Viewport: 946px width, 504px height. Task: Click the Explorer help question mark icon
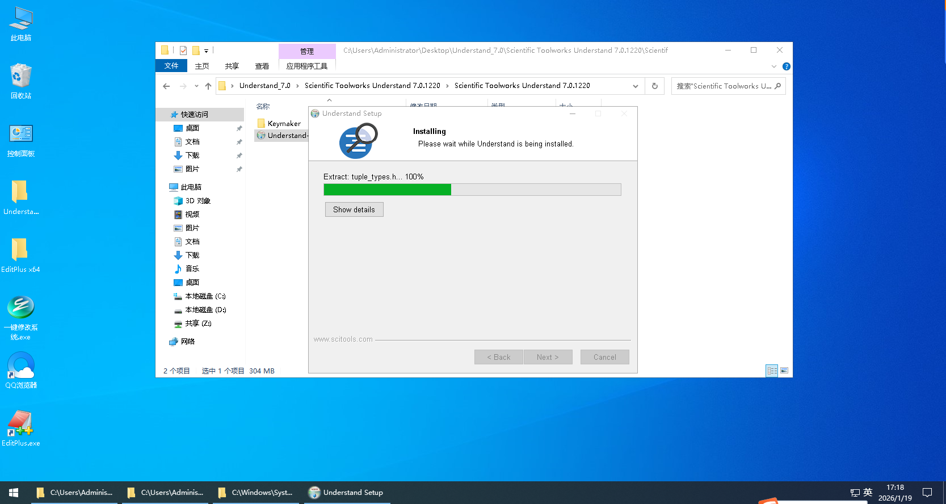[786, 66]
